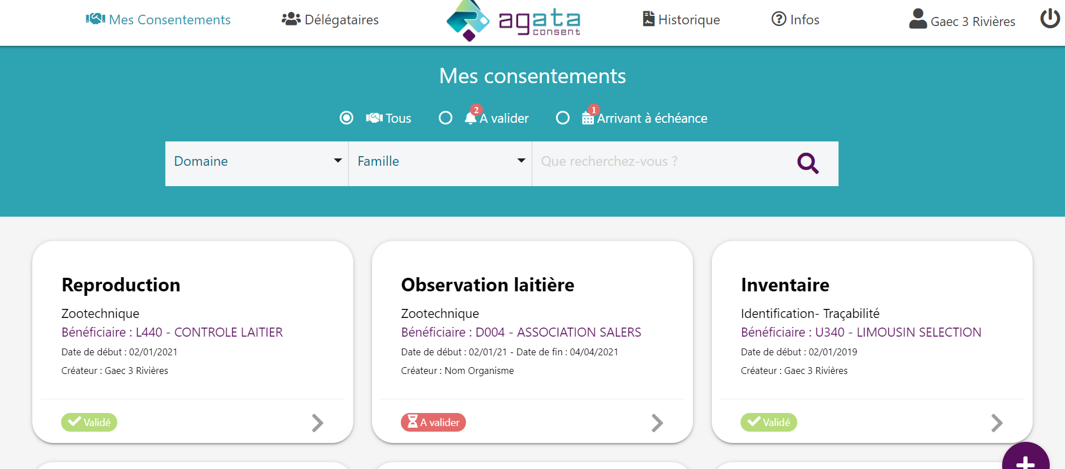Image resolution: width=1065 pixels, height=469 pixels.
Task: Open the Domaine dropdown
Action: coord(257,162)
